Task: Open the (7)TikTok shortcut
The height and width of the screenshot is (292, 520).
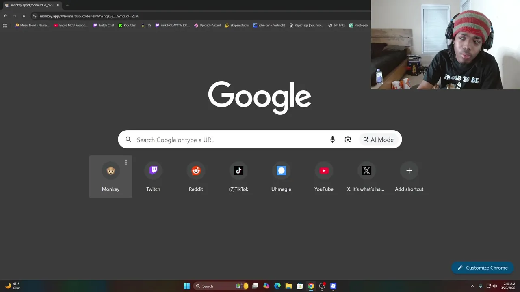Action: 238,177
